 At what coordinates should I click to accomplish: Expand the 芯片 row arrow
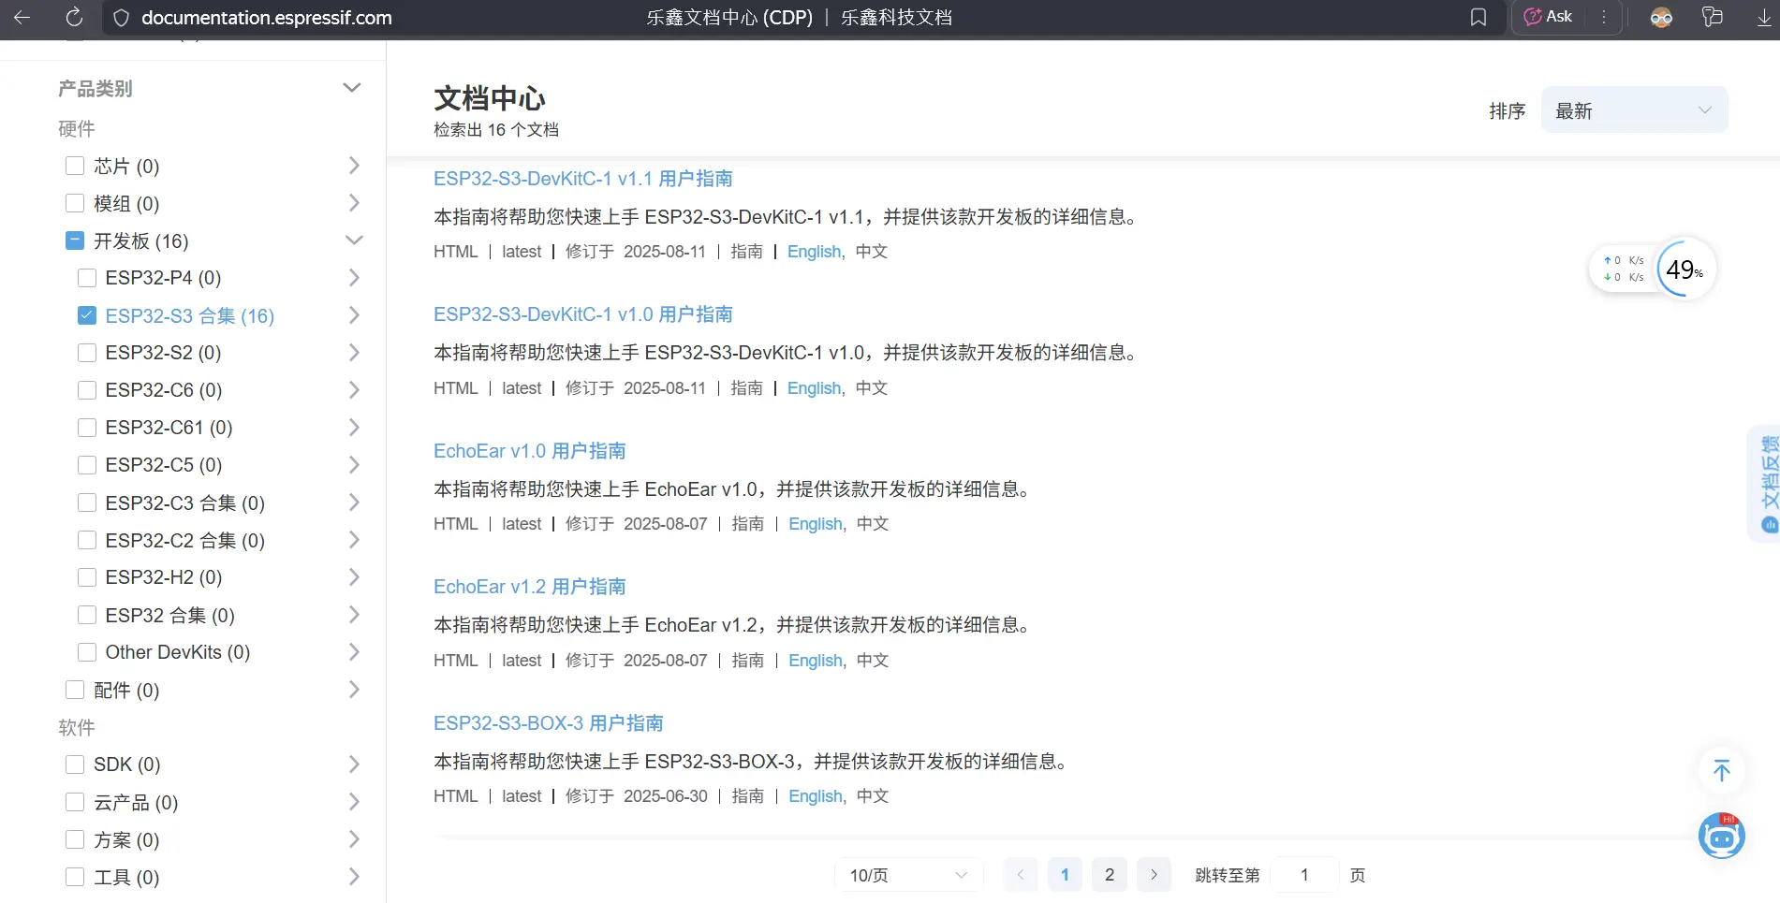(x=354, y=166)
